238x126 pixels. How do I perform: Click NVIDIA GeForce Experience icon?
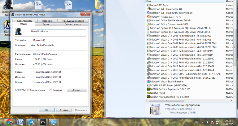click(148, 89)
